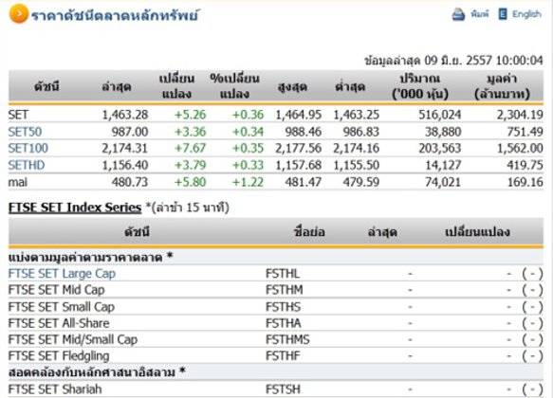Click mai high value 481.47

tap(304, 182)
